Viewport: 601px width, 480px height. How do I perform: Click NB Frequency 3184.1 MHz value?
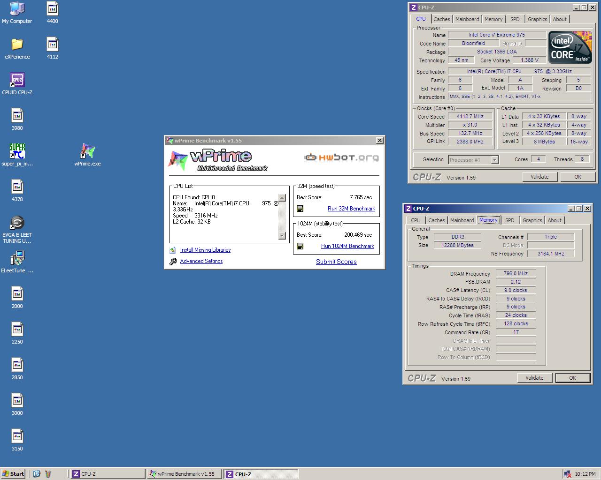tap(551, 254)
